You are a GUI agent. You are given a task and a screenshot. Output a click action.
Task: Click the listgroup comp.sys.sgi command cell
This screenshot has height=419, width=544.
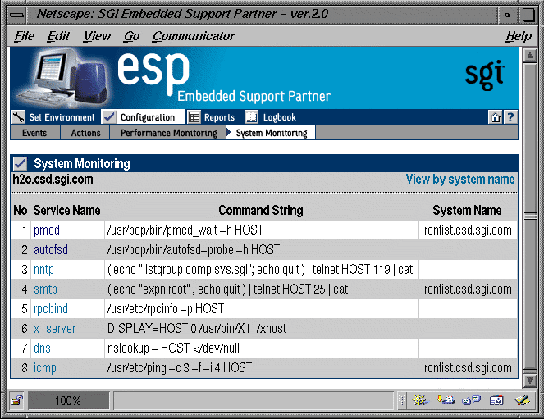pyautogui.click(x=262, y=270)
